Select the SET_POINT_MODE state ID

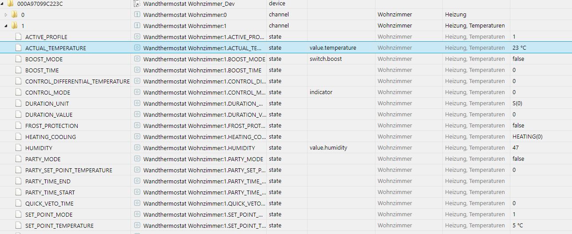[x=49, y=214]
